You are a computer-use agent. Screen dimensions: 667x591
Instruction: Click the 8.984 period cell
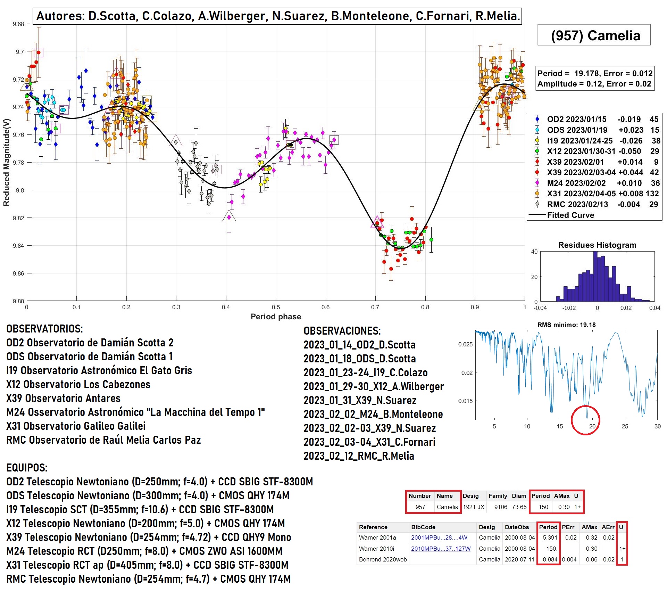pyautogui.click(x=549, y=559)
